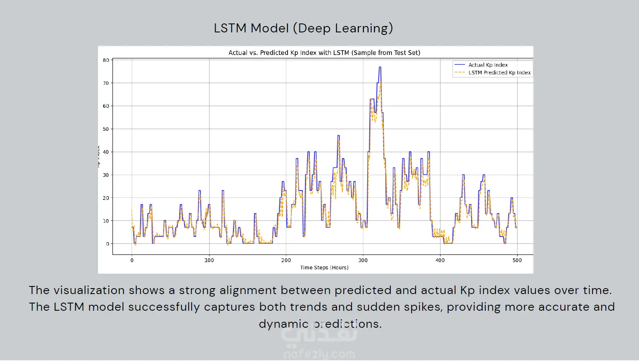The image size is (639, 361).
Task: Click the x-axis tick label "400"
Action: 440,260
